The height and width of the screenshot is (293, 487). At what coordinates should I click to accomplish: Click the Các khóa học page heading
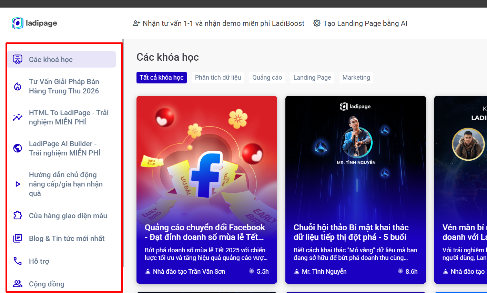[x=168, y=57]
